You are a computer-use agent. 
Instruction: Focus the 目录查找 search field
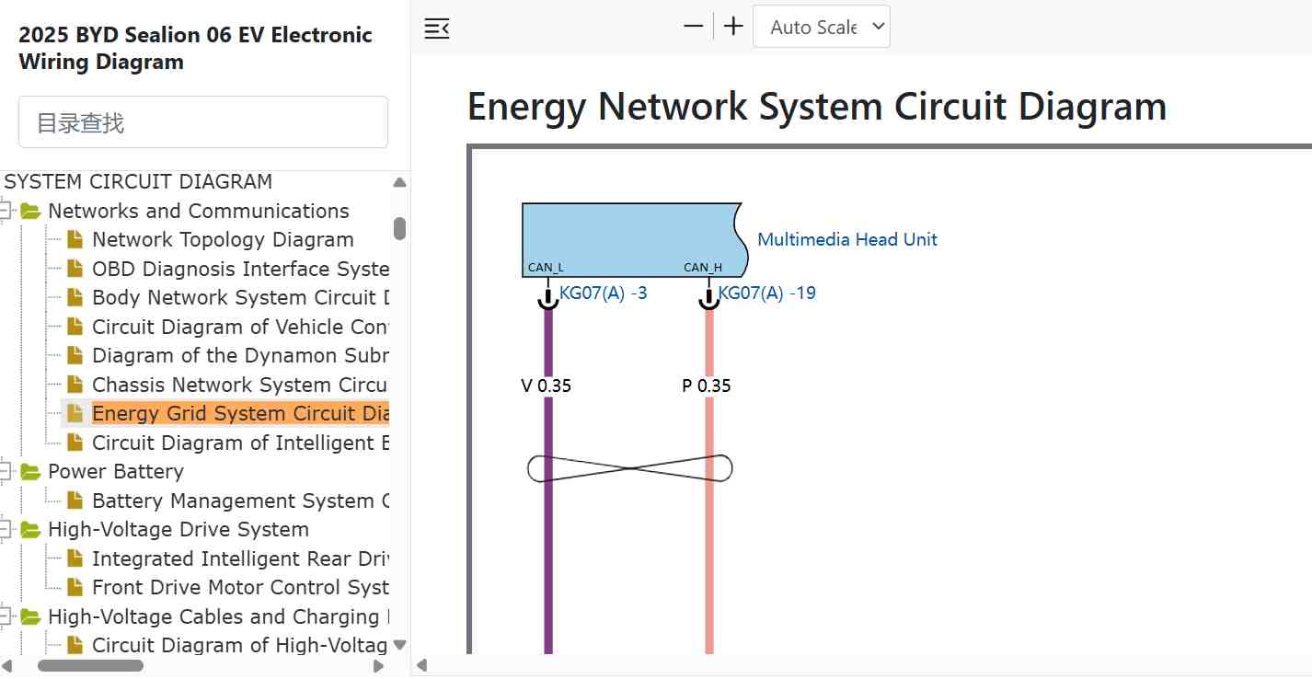pyautogui.click(x=203, y=122)
